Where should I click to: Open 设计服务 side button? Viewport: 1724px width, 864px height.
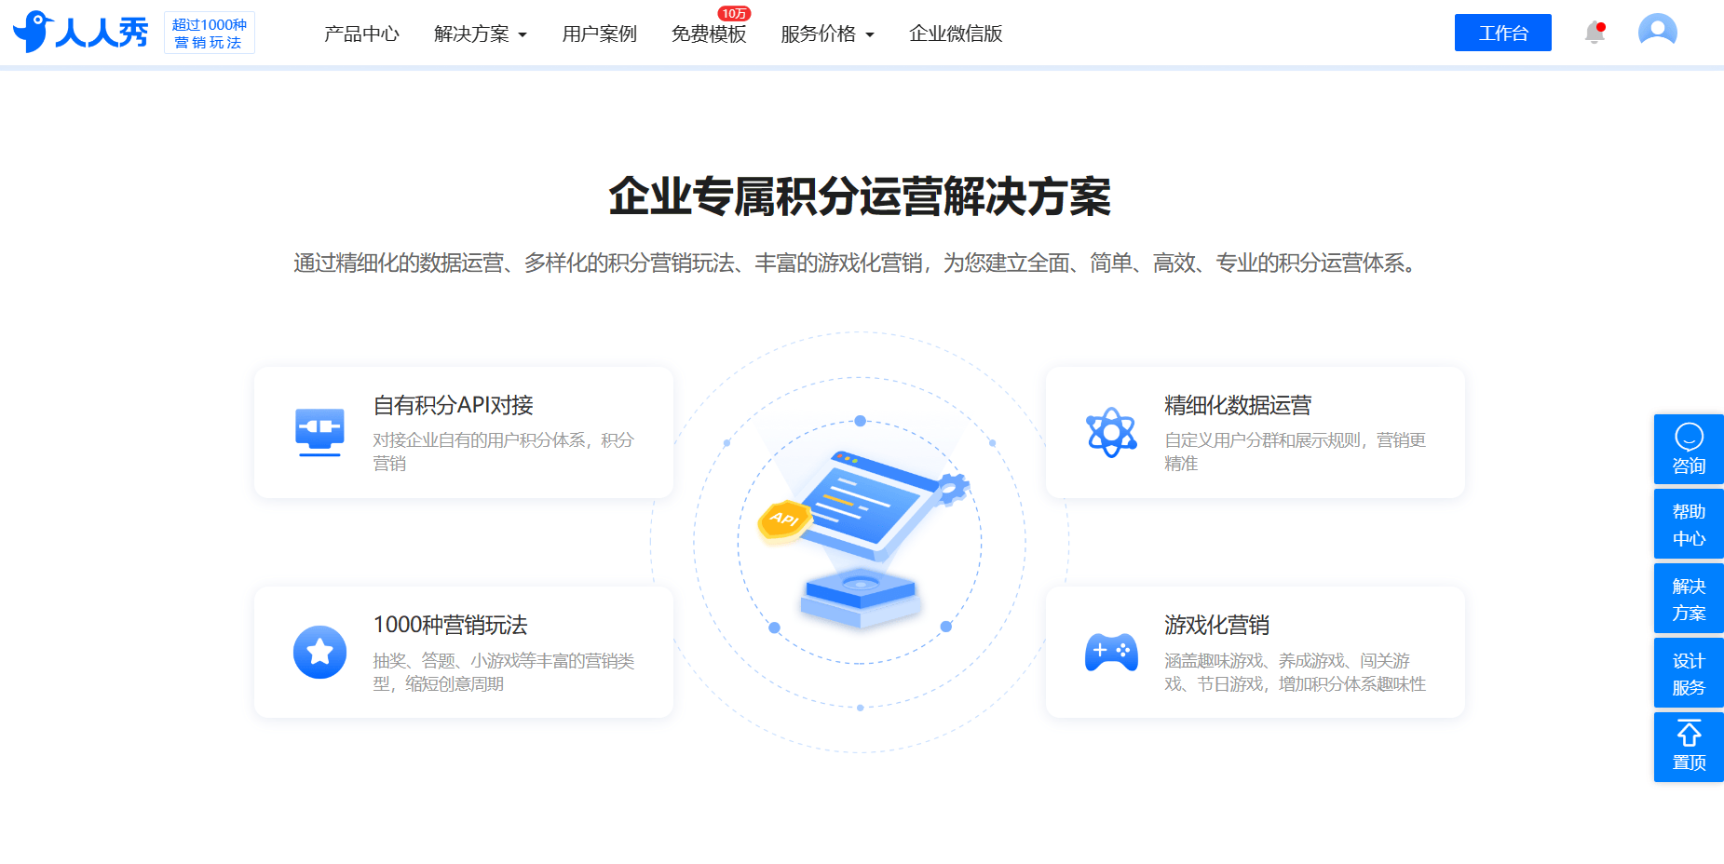coord(1689,672)
